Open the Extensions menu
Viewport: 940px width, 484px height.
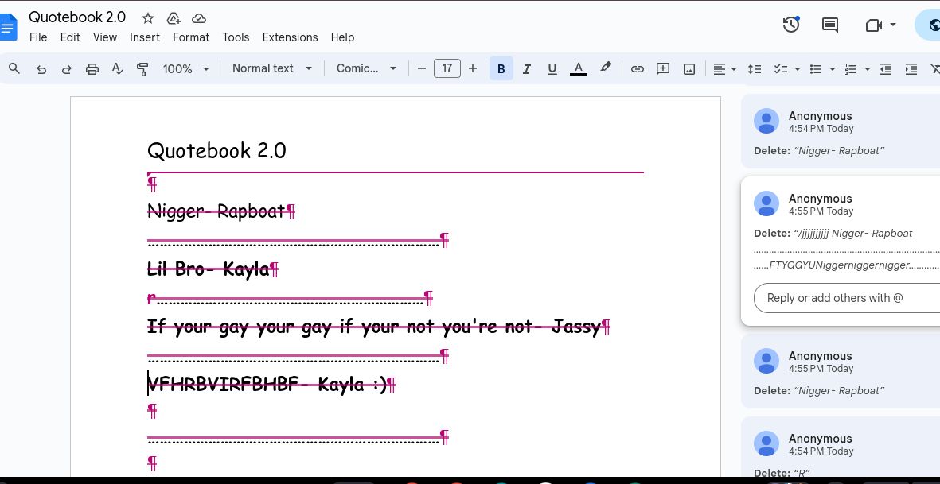(x=290, y=37)
